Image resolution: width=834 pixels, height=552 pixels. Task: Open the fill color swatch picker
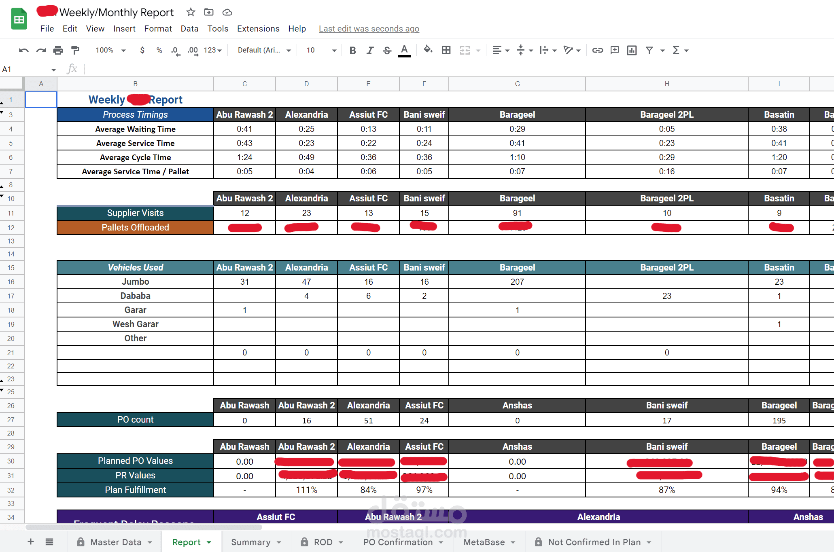tap(428, 50)
